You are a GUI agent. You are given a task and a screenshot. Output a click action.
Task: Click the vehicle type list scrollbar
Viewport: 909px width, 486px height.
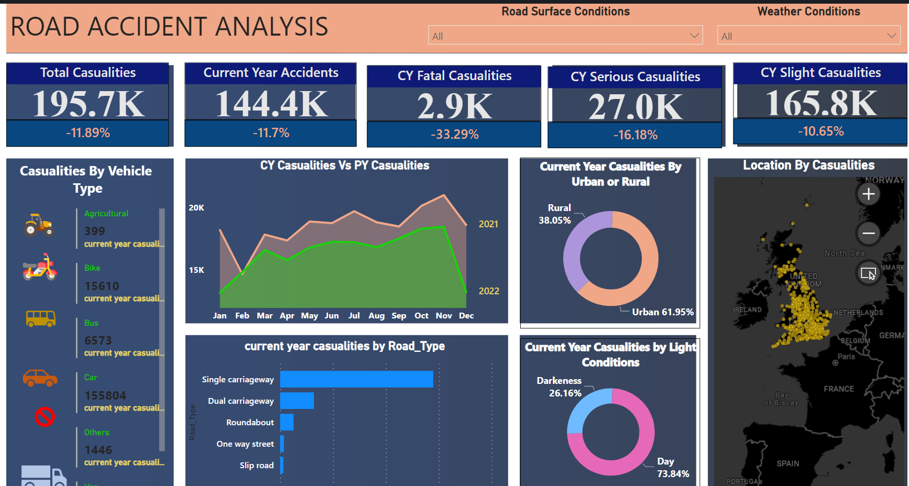pos(162,330)
